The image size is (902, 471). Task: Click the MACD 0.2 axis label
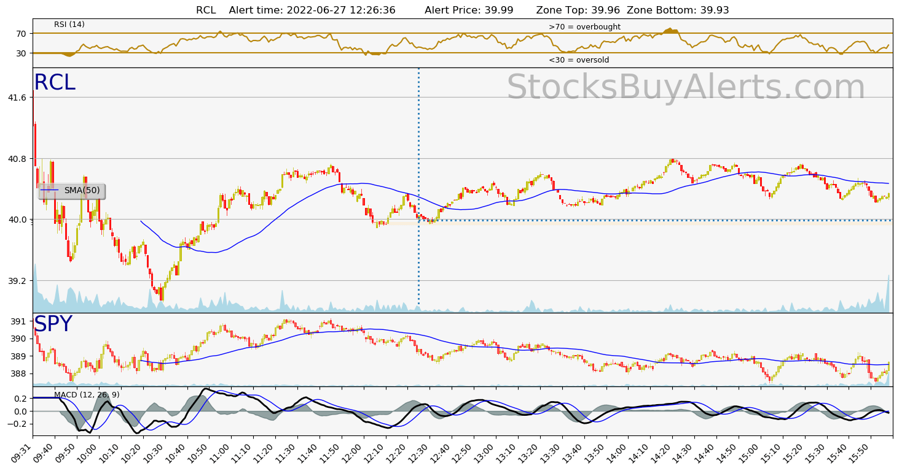click(21, 398)
